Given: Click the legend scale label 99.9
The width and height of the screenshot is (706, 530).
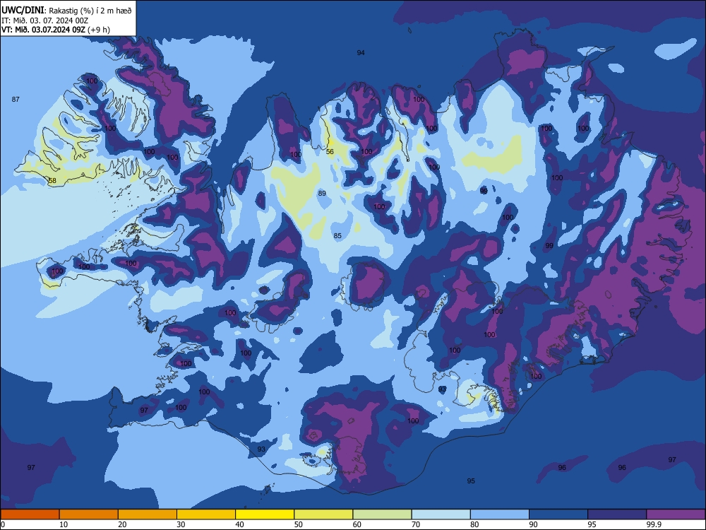Looking at the screenshot, I should (653, 524).
